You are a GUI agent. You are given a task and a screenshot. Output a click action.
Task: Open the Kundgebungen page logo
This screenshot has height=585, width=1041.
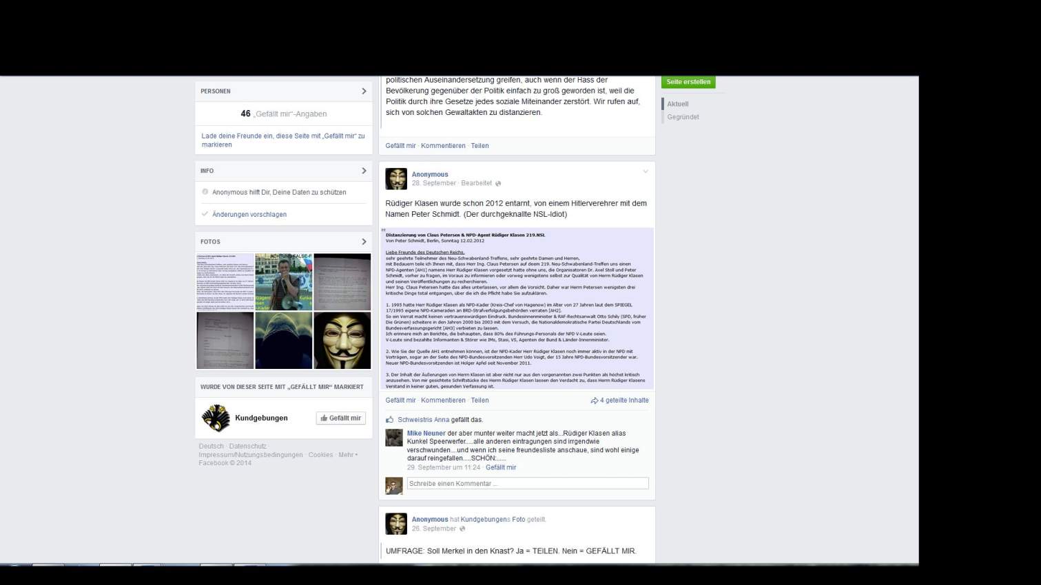(x=216, y=418)
